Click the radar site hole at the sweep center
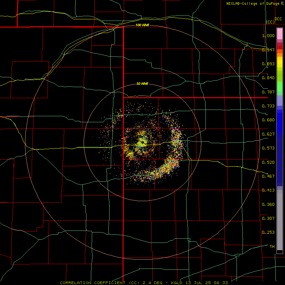The width and height of the screenshot is (285, 285). [x=143, y=142]
